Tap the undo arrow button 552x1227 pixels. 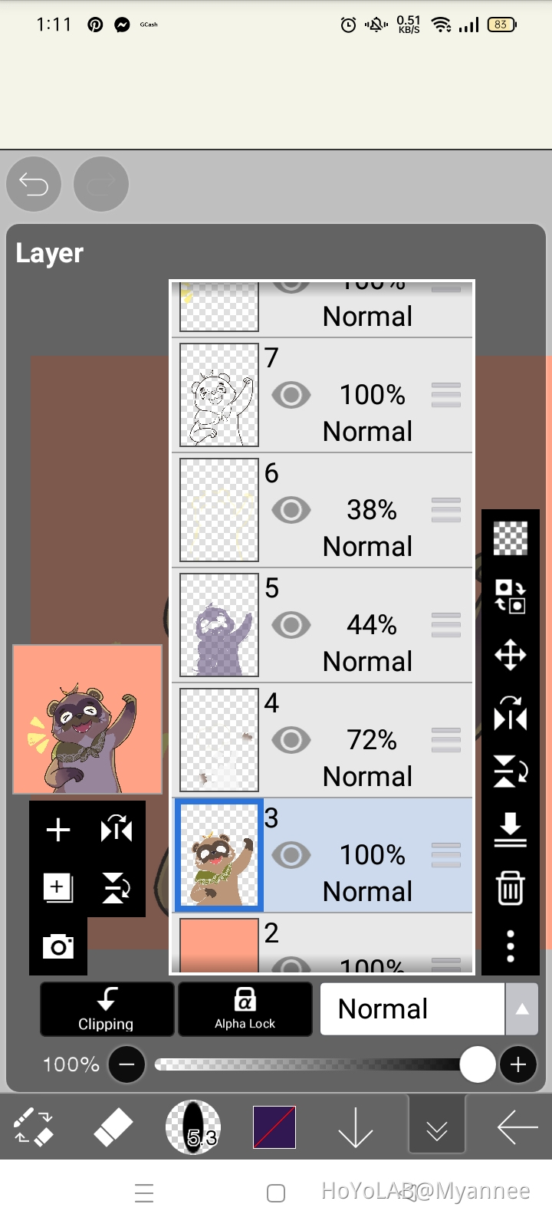pos(34,184)
